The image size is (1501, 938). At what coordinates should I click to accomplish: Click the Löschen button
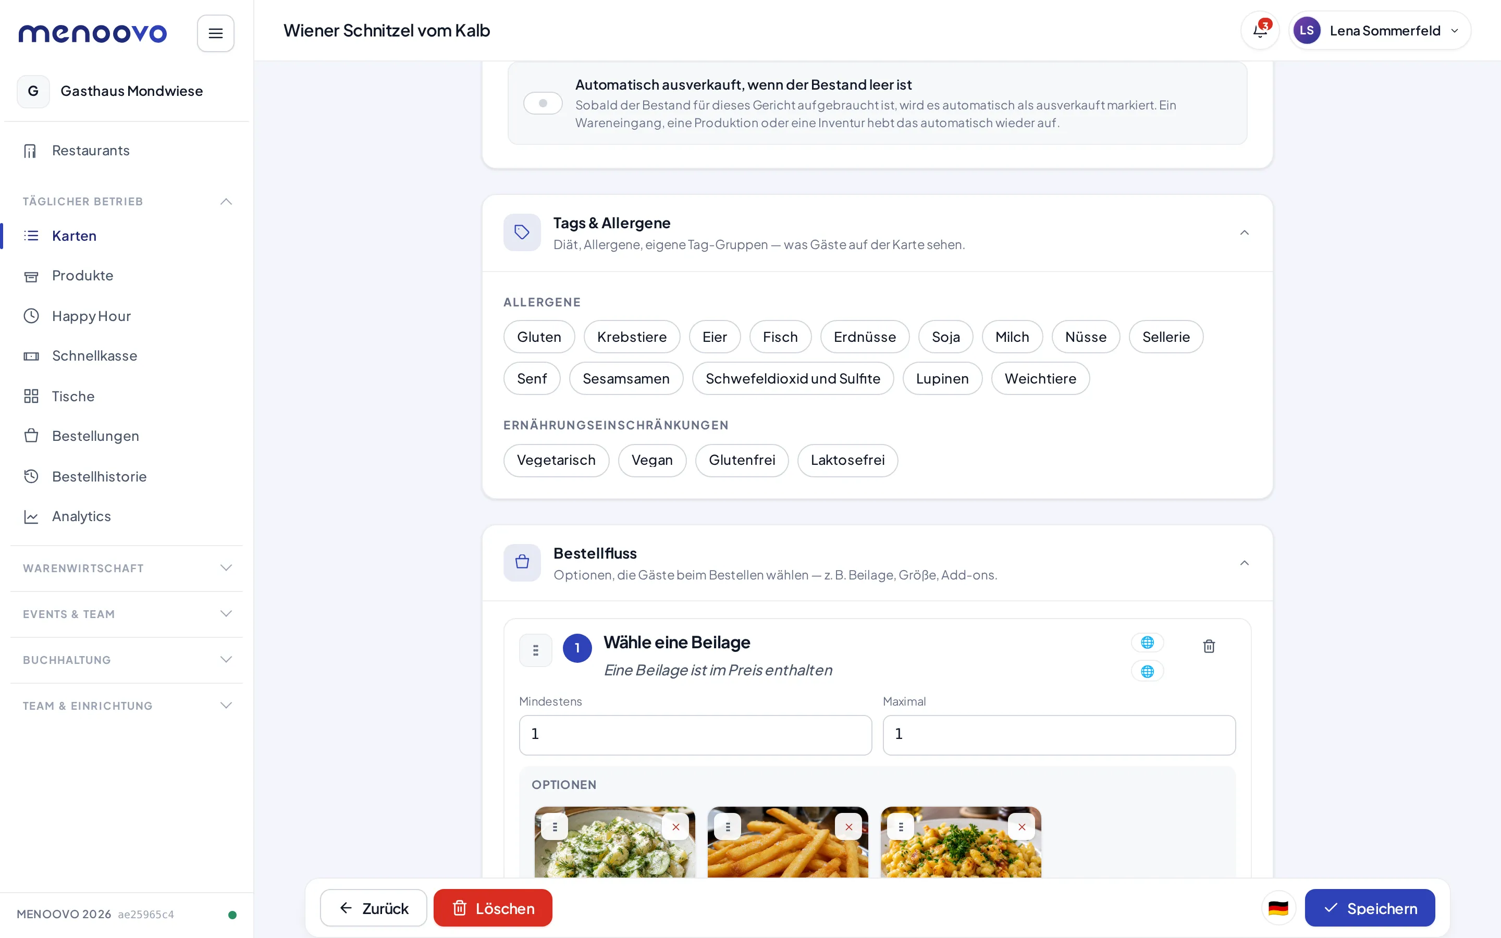(493, 908)
